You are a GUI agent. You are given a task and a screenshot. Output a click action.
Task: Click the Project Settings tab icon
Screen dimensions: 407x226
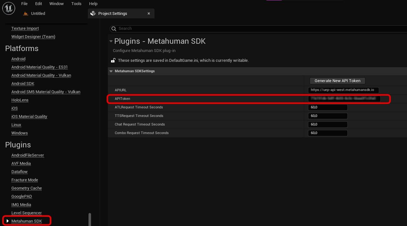(x=93, y=14)
